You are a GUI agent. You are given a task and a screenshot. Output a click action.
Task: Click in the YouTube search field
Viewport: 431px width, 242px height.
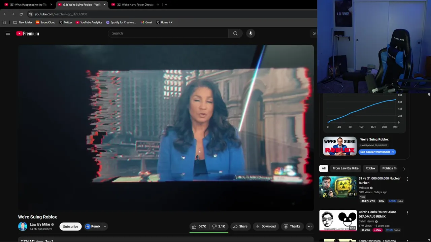(168, 33)
